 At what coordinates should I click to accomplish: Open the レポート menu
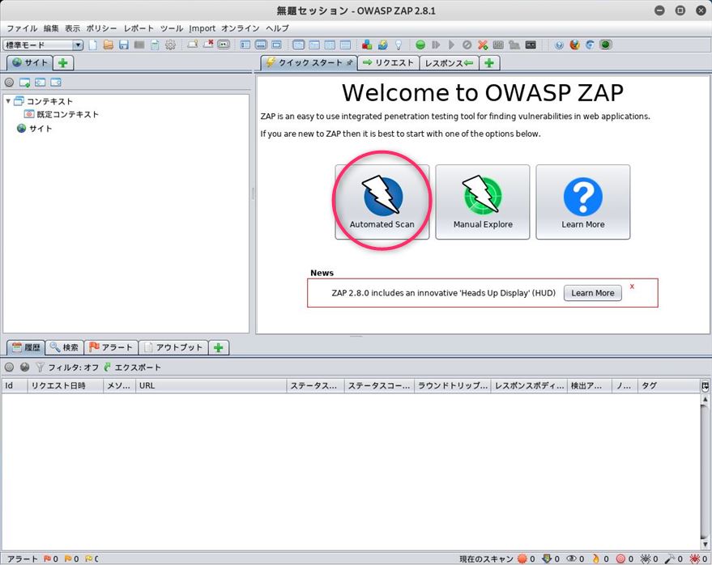point(139,28)
